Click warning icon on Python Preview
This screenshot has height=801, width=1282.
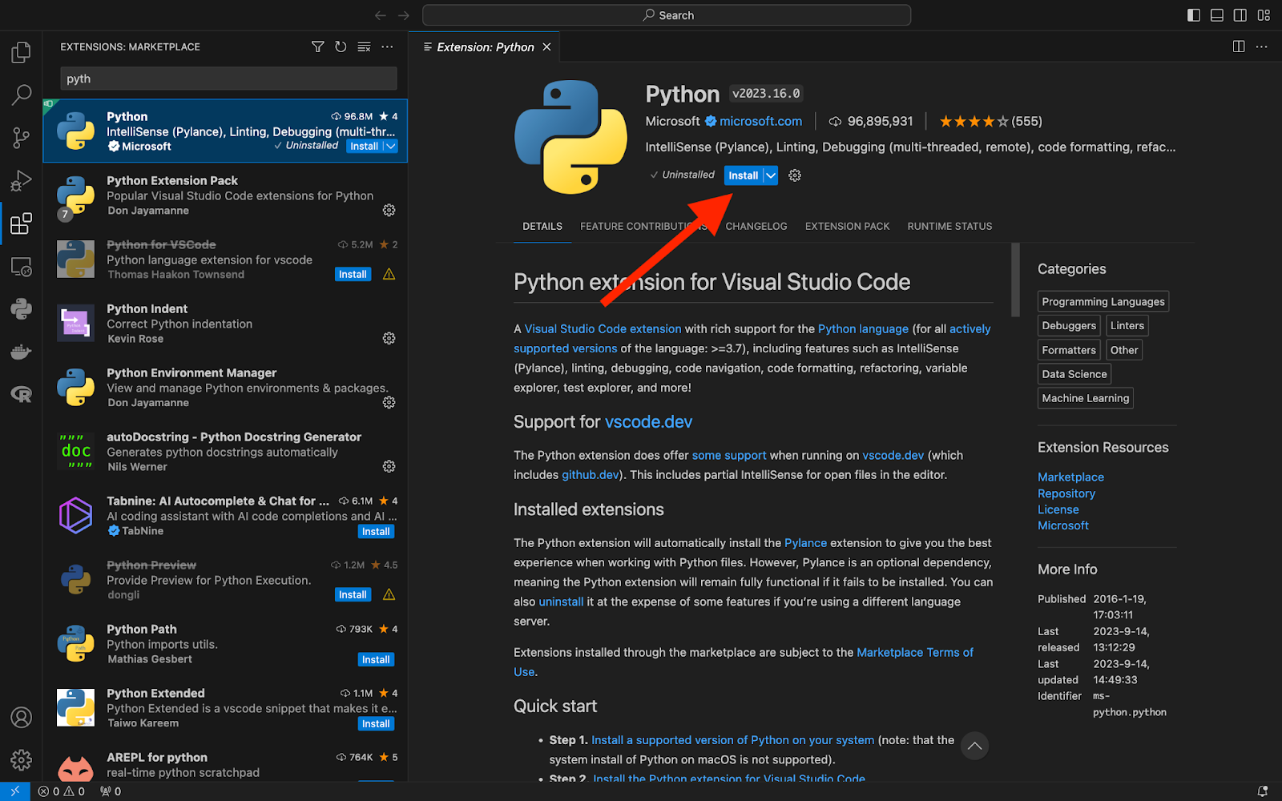pos(389,594)
